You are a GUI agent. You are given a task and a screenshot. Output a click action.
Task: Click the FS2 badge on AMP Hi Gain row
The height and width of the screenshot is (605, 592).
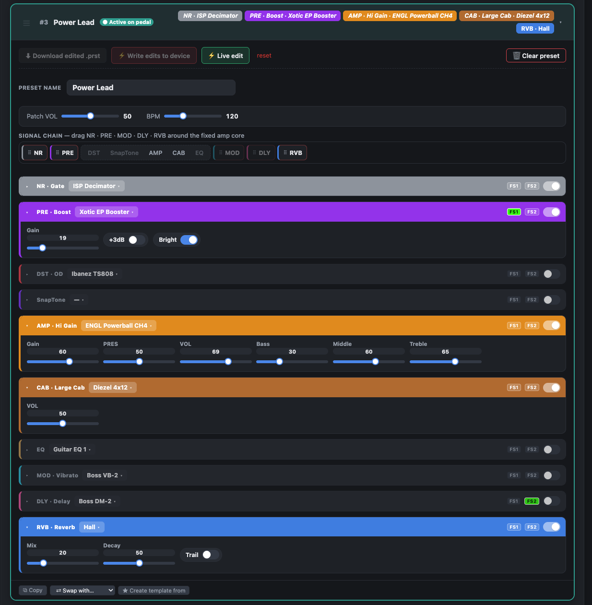tap(532, 326)
